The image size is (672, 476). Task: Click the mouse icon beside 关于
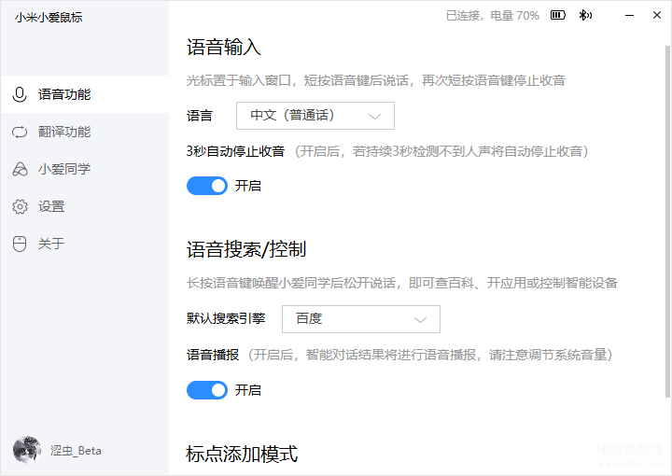click(x=20, y=244)
